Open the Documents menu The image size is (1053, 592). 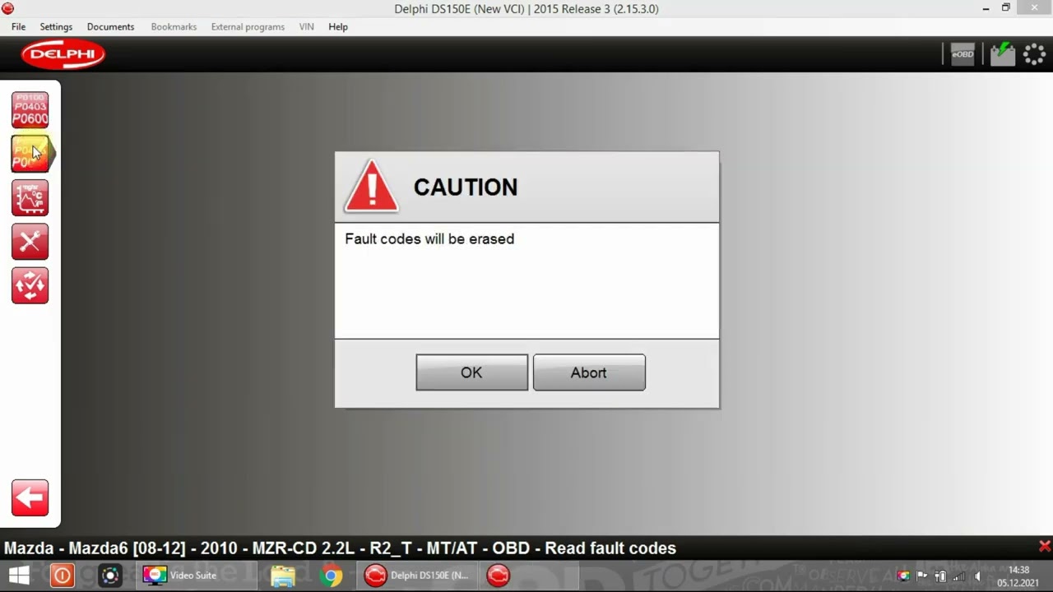(110, 26)
